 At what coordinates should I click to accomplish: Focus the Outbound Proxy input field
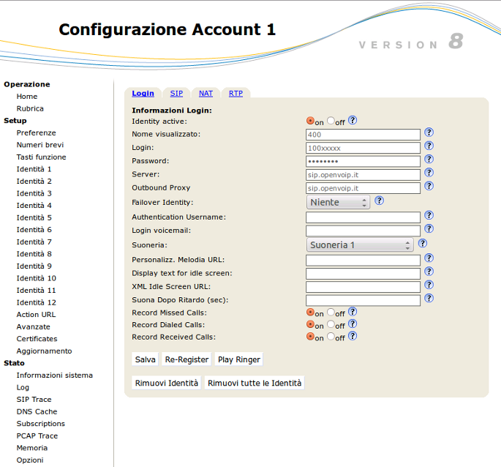pos(363,188)
